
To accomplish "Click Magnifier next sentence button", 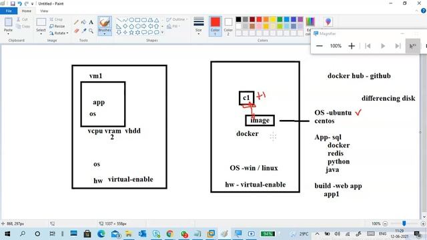I will point(398,46).
